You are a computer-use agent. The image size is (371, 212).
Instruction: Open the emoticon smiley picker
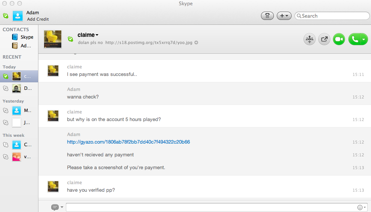362,207
